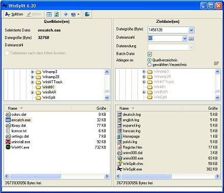Click settings.dat file icon
Screen dimensions: 224x193
click(x=8, y=136)
